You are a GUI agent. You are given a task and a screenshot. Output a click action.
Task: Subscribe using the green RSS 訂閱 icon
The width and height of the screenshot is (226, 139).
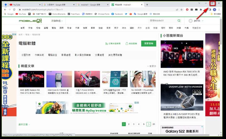pyautogui.click(x=113, y=44)
